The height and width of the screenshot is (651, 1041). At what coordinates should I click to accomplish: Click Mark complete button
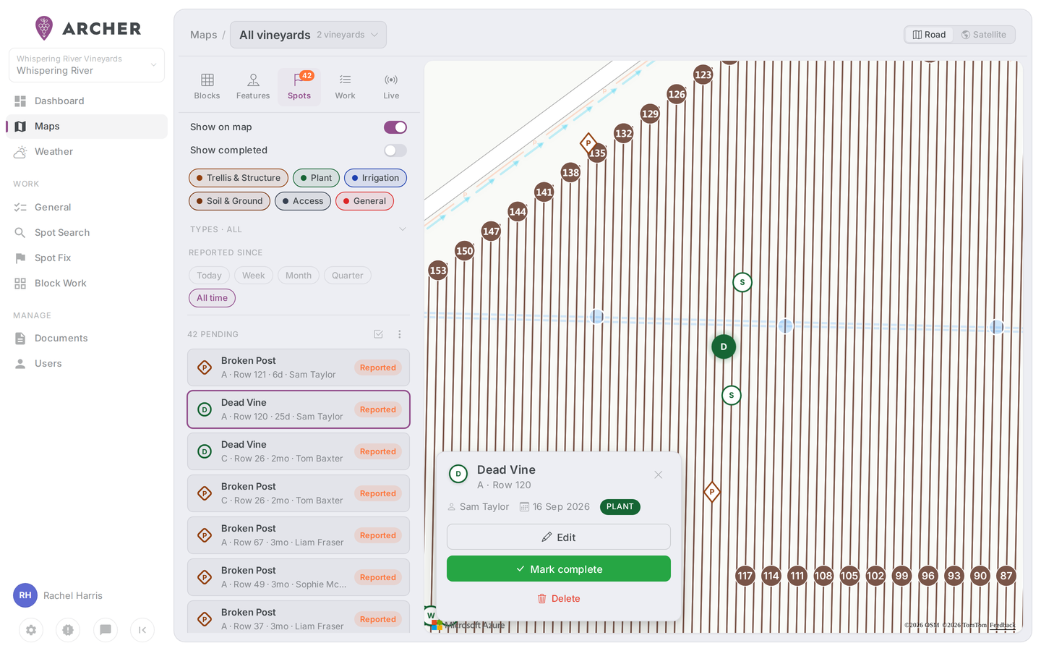point(559,569)
